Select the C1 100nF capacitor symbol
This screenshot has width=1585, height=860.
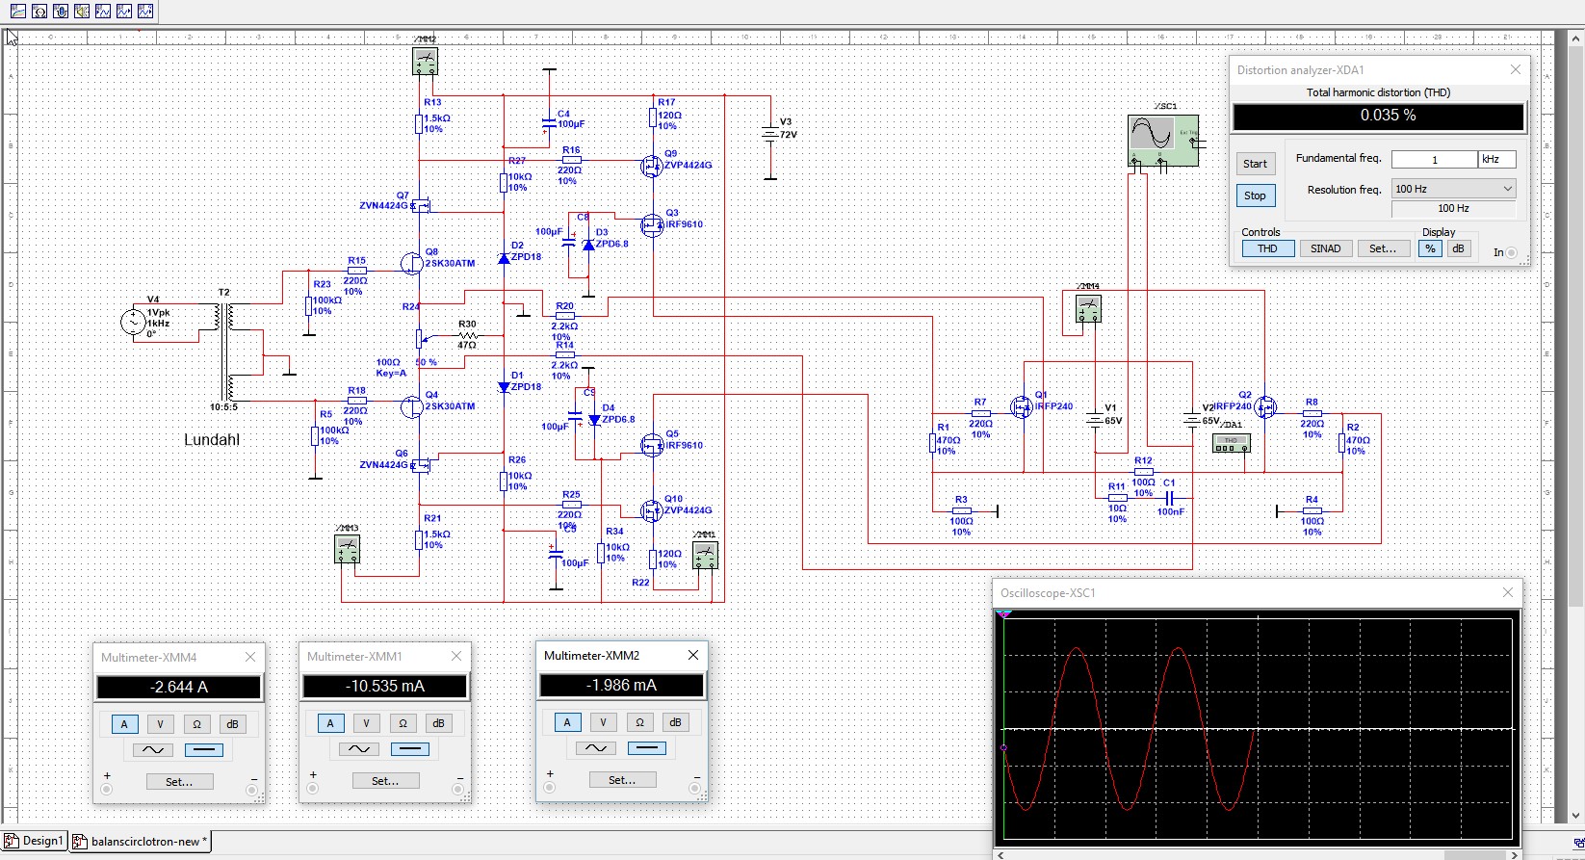click(x=1170, y=498)
